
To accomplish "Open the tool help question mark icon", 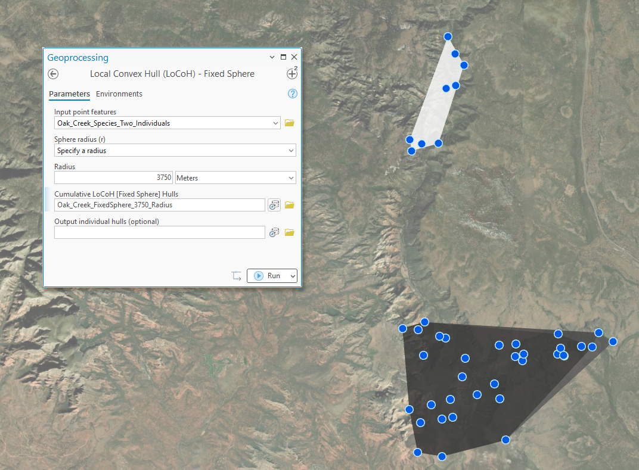I will 292,94.
